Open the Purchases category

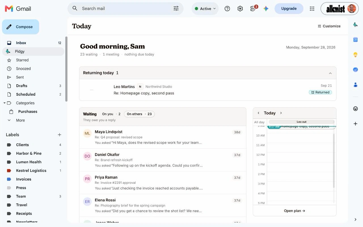coord(33,112)
